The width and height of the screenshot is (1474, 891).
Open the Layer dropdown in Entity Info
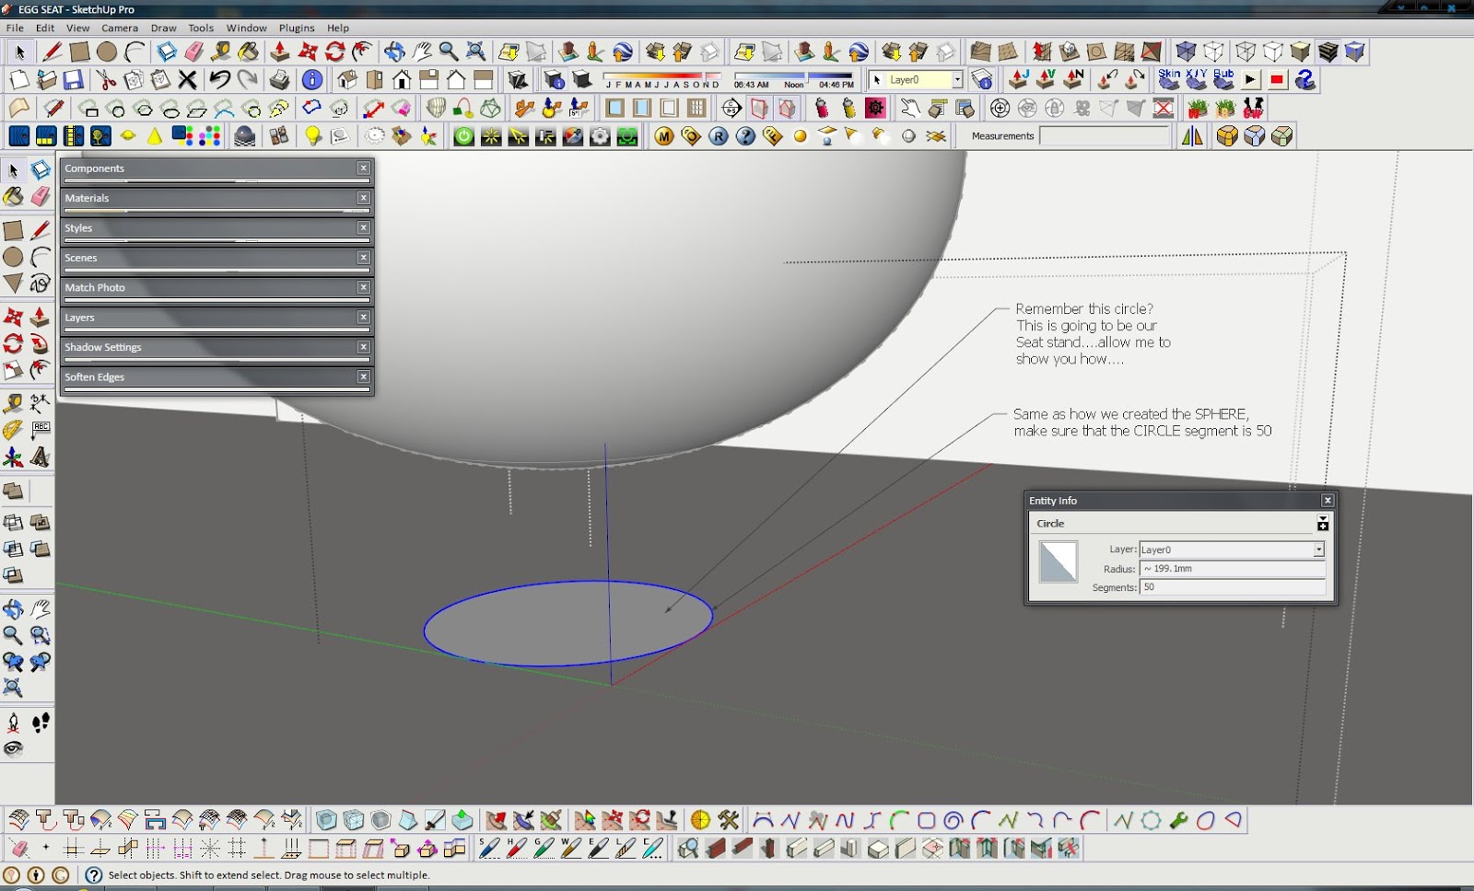pyautogui.click(x=1318, y=550)
